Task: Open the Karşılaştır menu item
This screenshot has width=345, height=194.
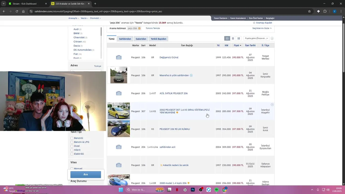Action: click(270, 18)
